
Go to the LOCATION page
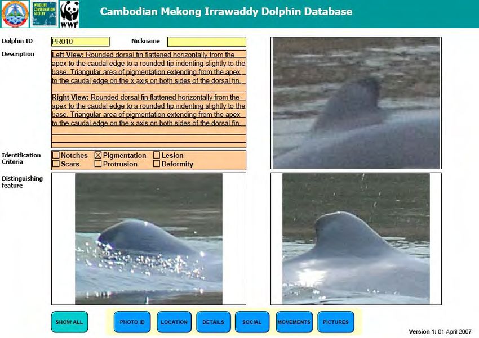pyautogui.click(x=174, y=322)
